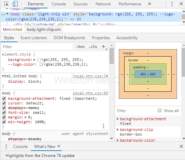
Task: Open the three-dot menu in the body rule
Action: 103,126
